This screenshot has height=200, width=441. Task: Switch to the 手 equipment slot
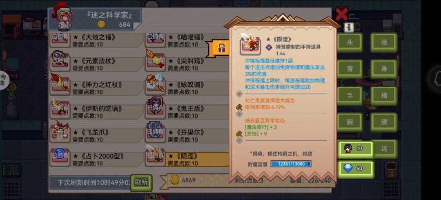pyautogui.click(x=350, y=96)
